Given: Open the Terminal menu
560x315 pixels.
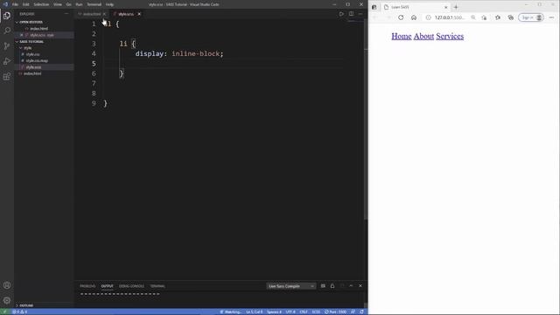Looking at the screenshot, I should pos(94,4).
